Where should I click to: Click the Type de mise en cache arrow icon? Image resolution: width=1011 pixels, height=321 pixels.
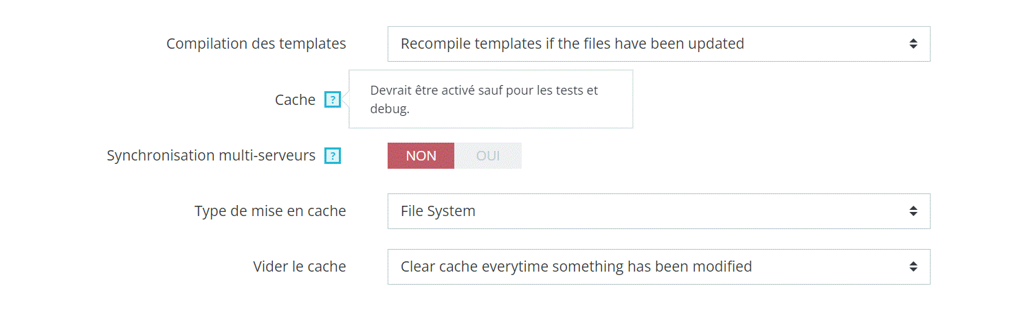(x=913, y=211)
